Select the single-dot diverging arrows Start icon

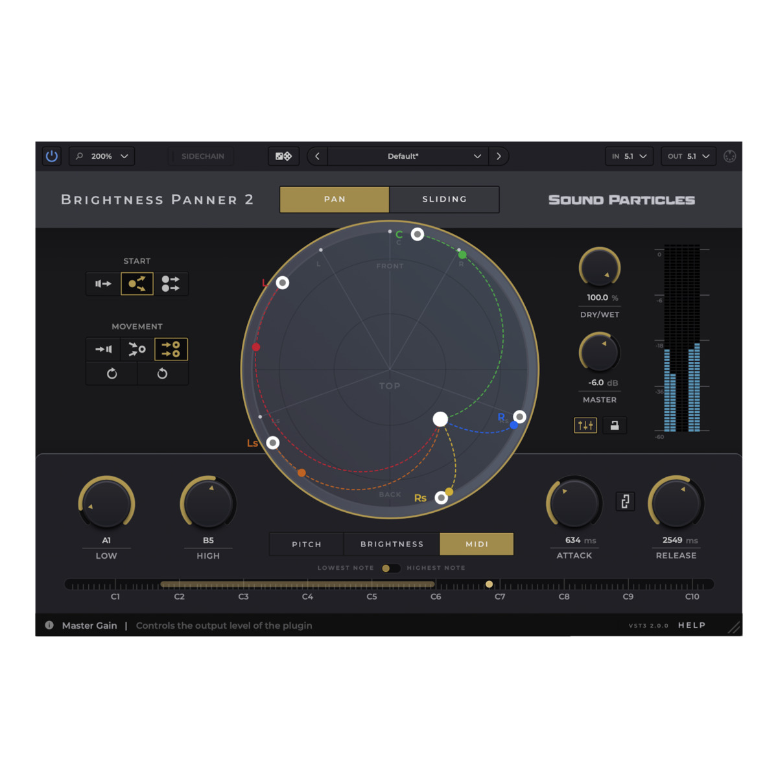click(137, 284)
